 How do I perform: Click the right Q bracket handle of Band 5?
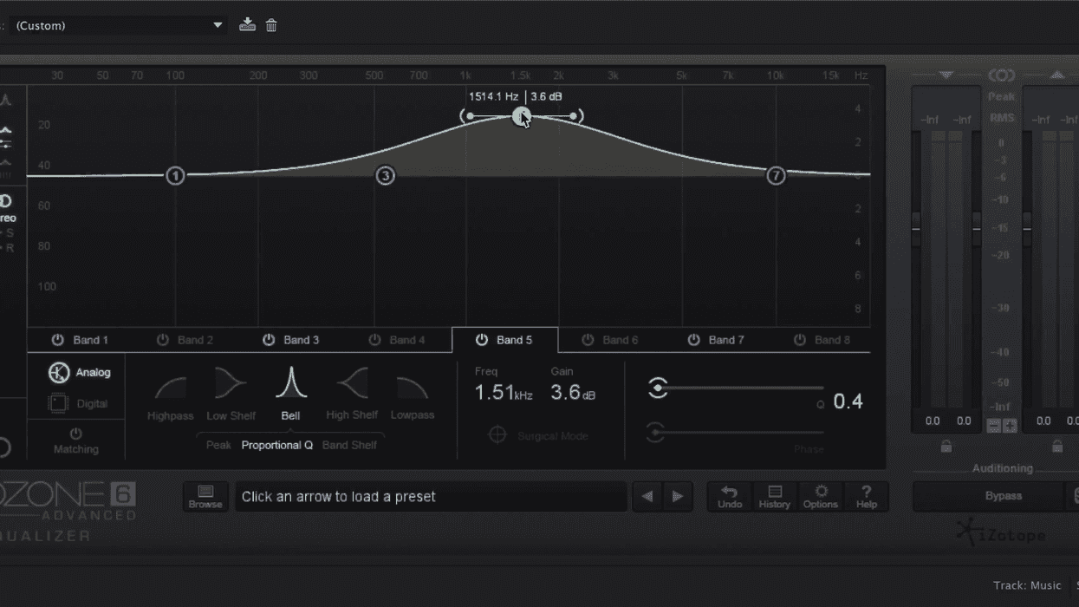(576, 115)
